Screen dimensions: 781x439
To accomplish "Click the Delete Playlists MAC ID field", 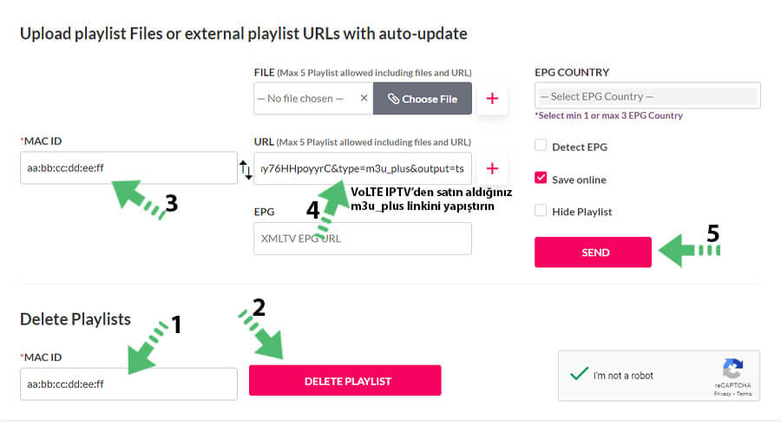I will coord(128,383).
